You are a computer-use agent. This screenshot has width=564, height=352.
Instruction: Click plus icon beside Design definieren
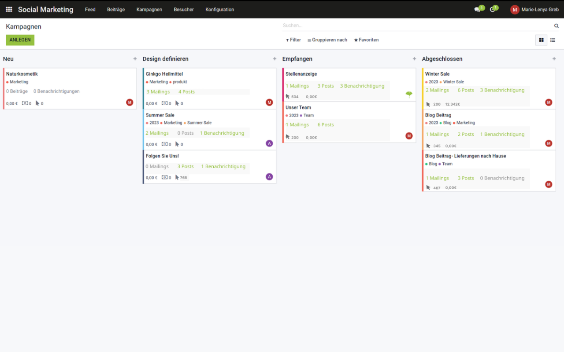coord(275,59)
